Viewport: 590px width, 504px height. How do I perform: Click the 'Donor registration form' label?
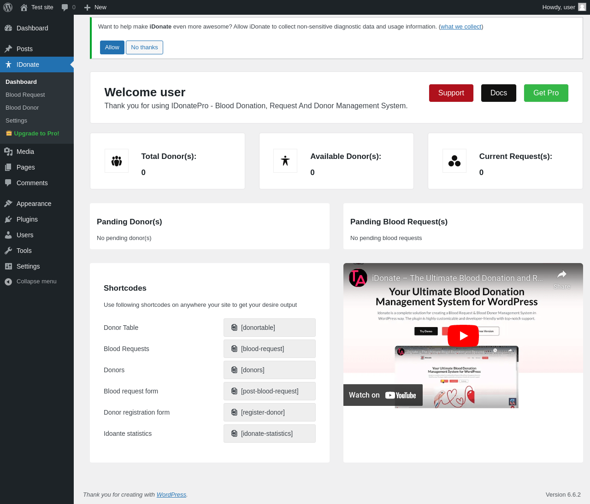pos(137,412)
